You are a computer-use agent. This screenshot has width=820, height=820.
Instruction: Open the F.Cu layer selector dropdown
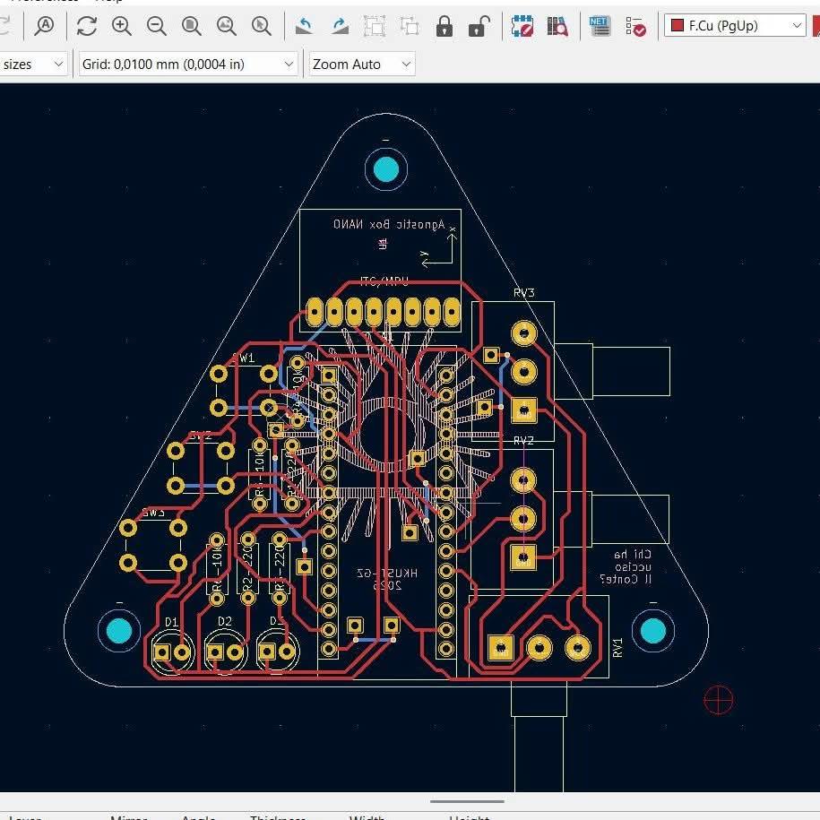[x=735, y=26]
